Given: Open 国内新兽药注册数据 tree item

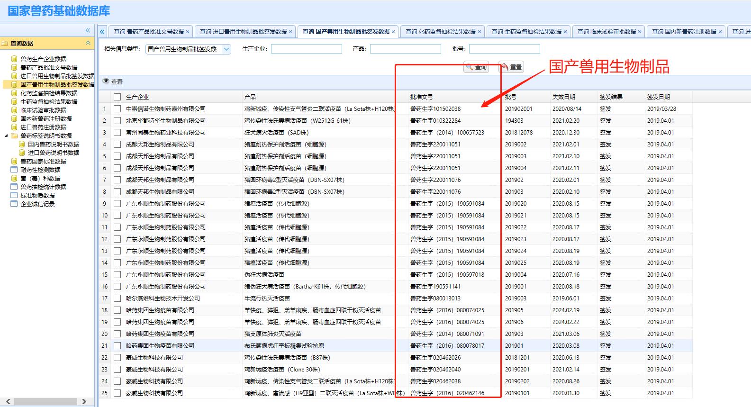Looking at the screenshot, I should tap(46, 118).
